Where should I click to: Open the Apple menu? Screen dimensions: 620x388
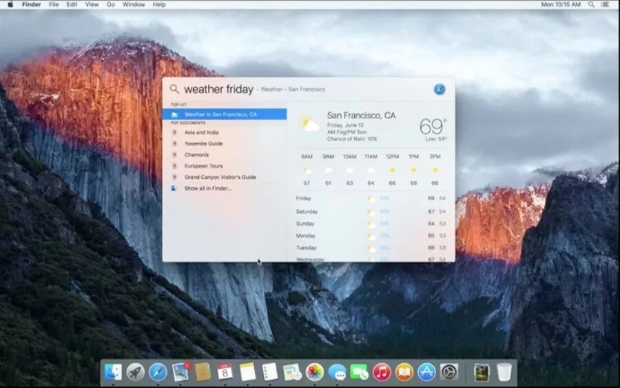pos(10,4)
